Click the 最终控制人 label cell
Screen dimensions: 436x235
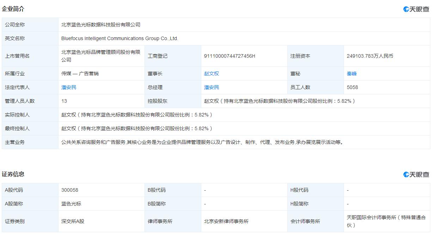pyautogui.click(x=30, y=128)
